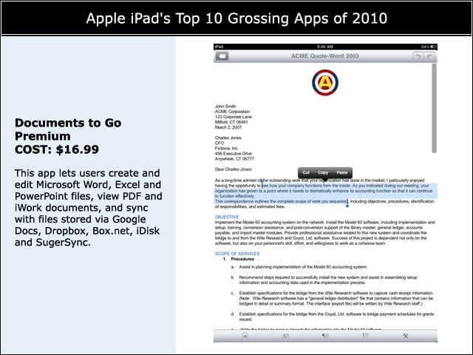Click the 'SCOPE OF SERVICES' heading
The height and width of the screenshot is (355, 473).
tap(237, 254)
